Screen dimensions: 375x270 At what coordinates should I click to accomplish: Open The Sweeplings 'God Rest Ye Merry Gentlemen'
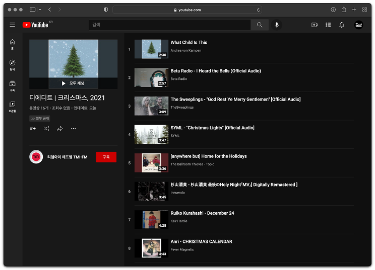235,99
